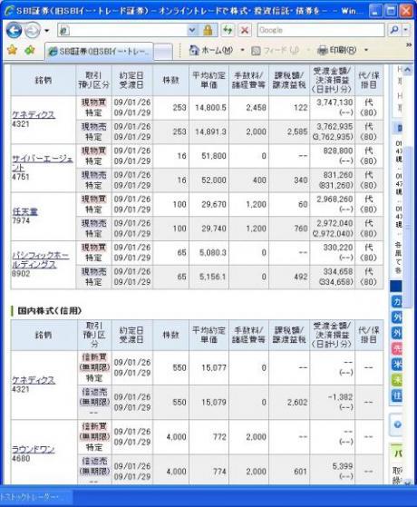Click the round blue arrow sidebar icon

coord(398,424)
